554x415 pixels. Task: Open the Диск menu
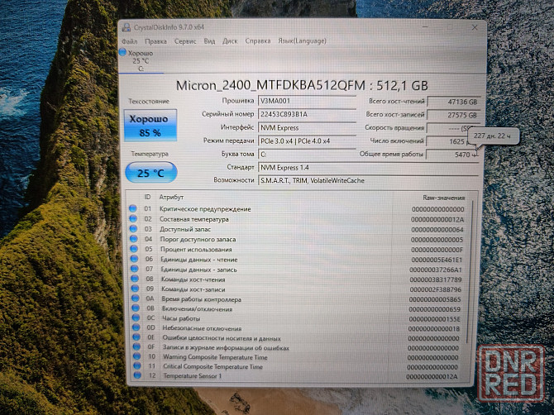230,41
